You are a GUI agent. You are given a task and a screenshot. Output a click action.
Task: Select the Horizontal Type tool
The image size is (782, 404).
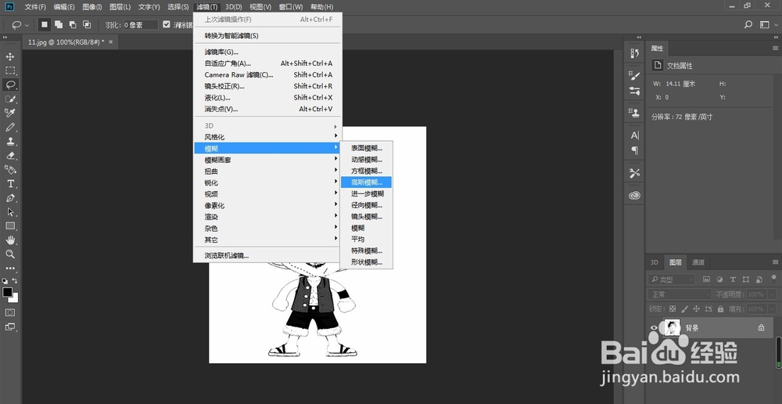coord(10,184)
